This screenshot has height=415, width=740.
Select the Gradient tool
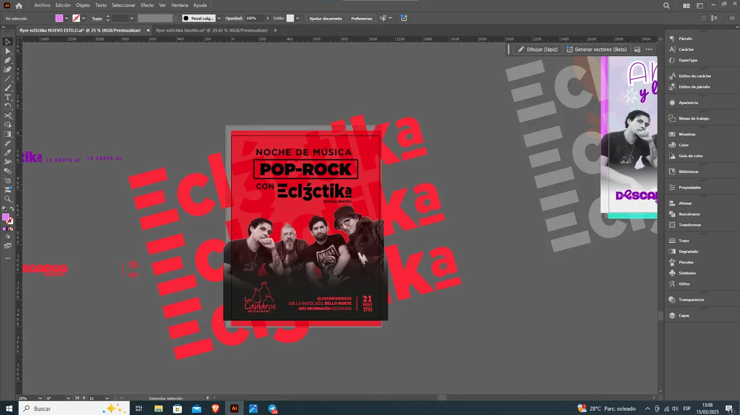click(8, 134)
